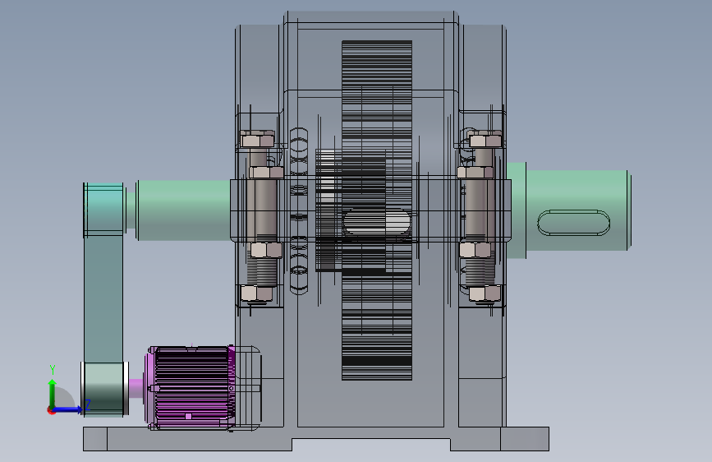The height and width of the screenshot is (462, 712).
Task: Select the lower belt pulley beside the motor
Action: point(104,388)
